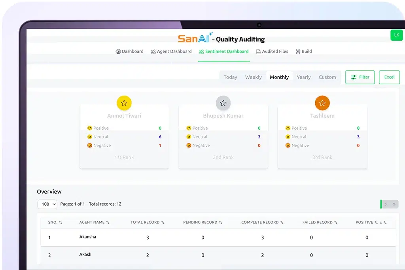Export data with Excel button
This screenshot has height=270, width=405.
(x=389, y=77)
